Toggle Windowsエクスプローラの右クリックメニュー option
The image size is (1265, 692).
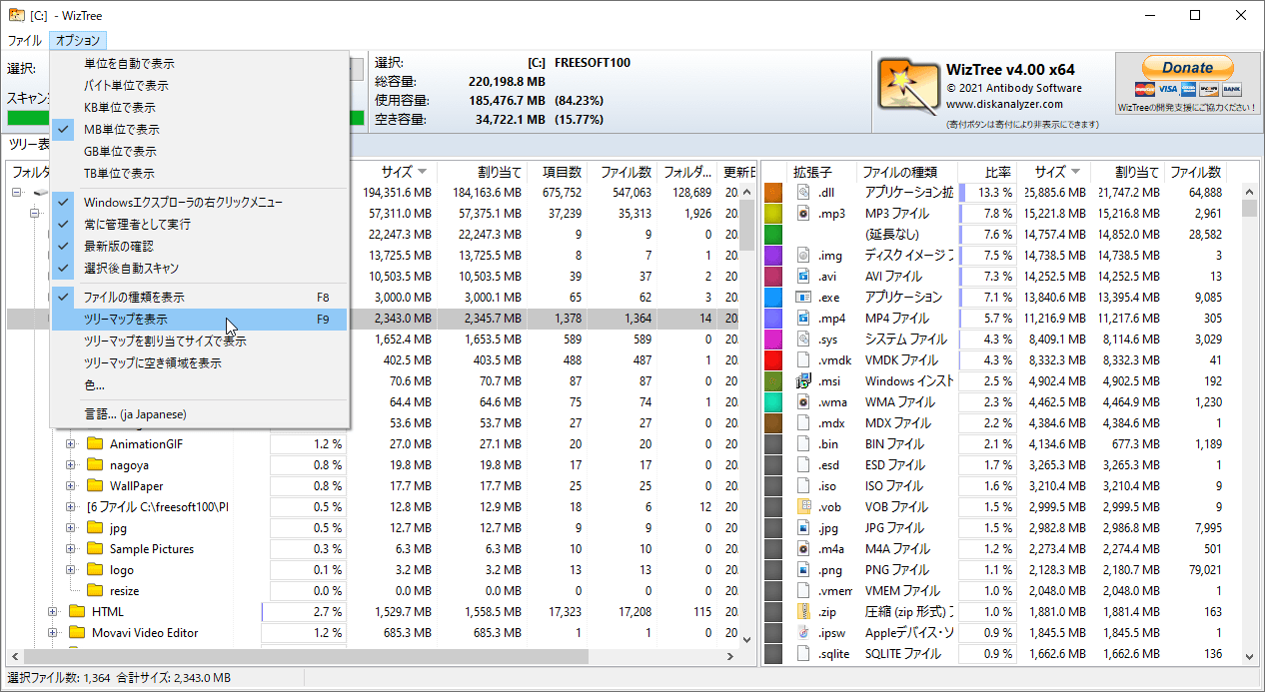coord(200,202)
